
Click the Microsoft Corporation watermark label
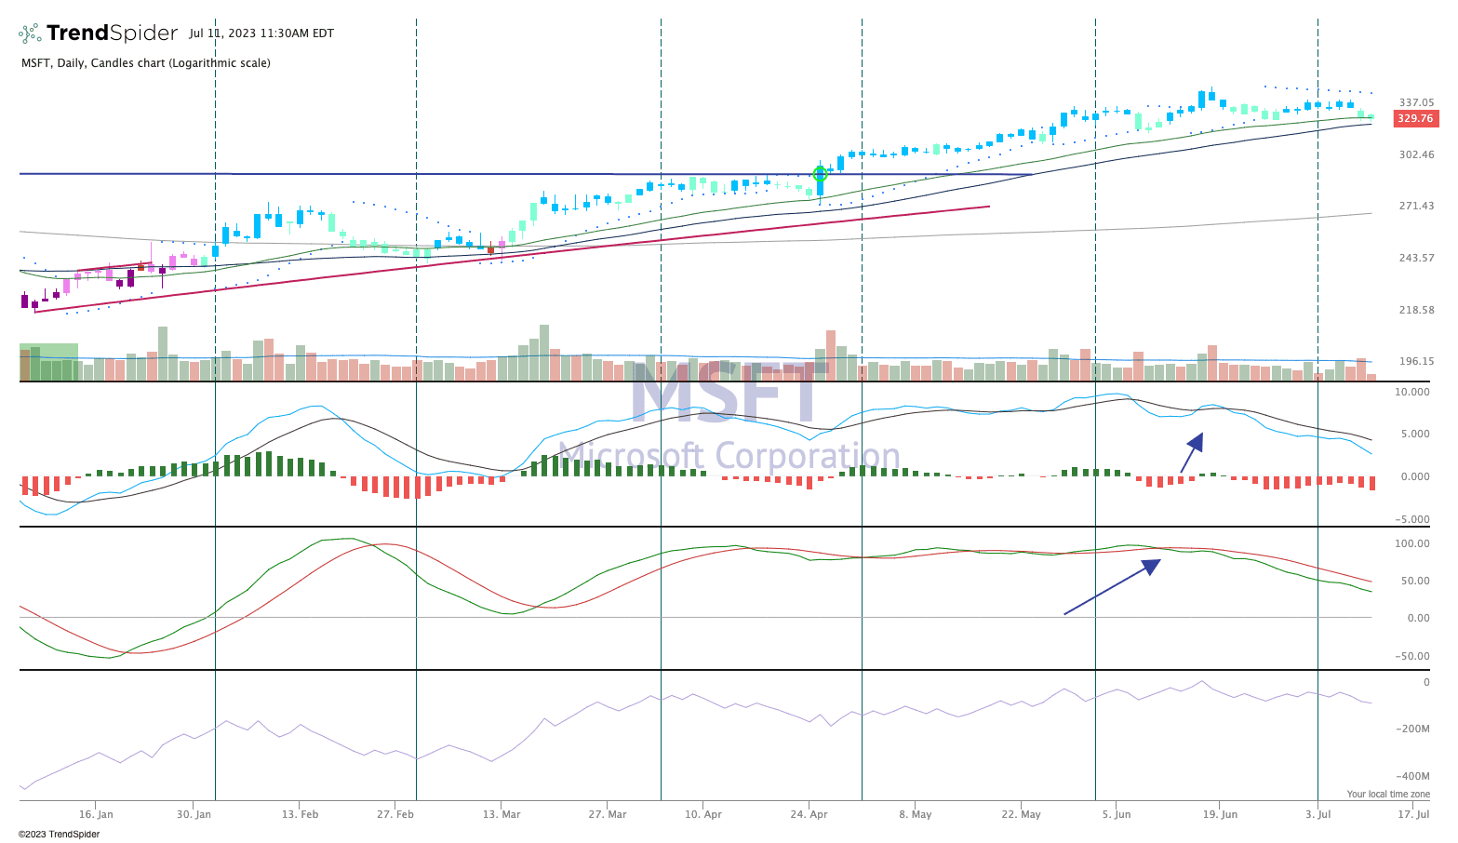pos(729,456)
